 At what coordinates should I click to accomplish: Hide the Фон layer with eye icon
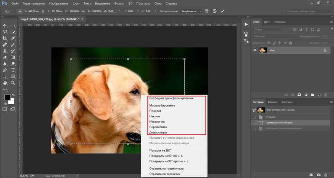[x=255, y=50]
